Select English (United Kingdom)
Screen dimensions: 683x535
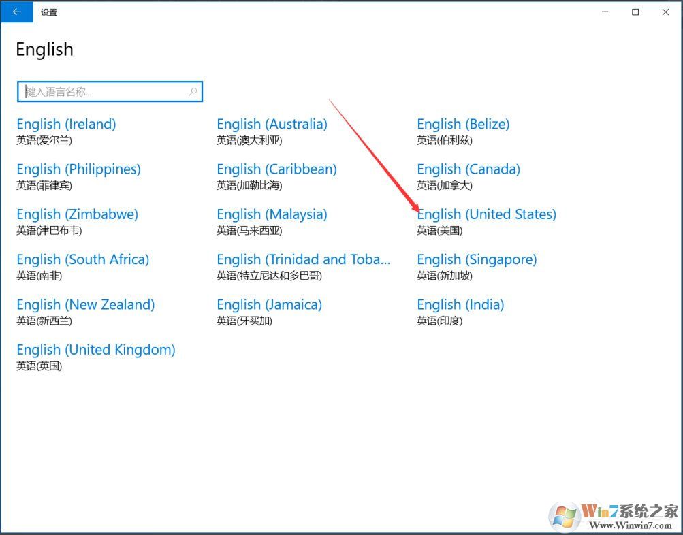point(96,350)
